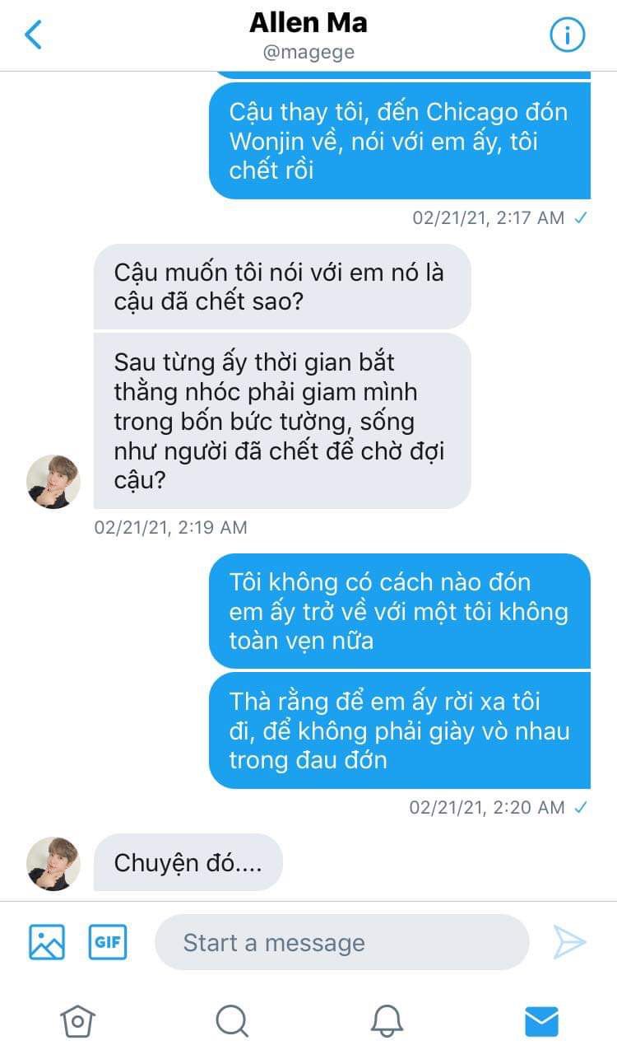Open the Search tab

pos(232,1022)
